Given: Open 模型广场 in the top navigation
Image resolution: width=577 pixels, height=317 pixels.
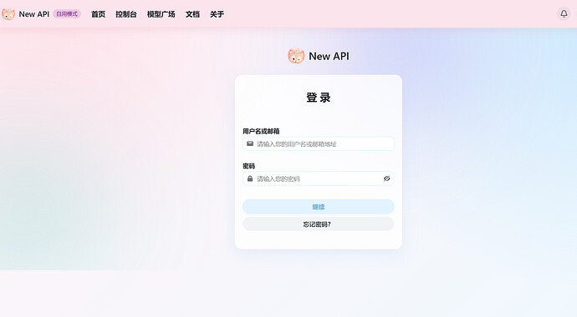Looking at the screenshot, I should tap(161, 14).
